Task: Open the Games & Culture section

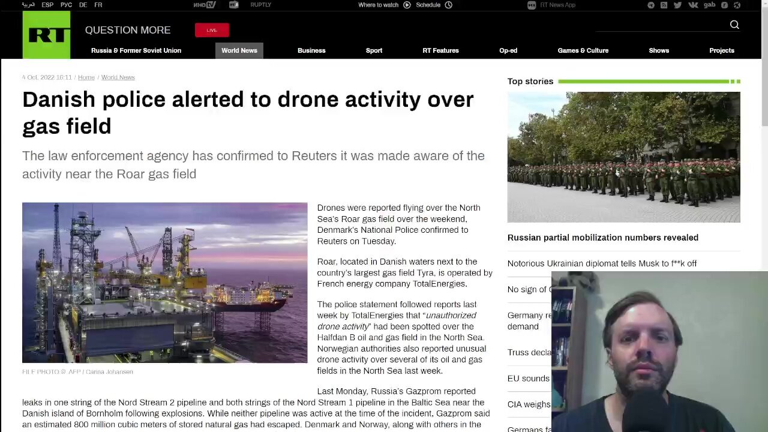Action: pos(583,50)
